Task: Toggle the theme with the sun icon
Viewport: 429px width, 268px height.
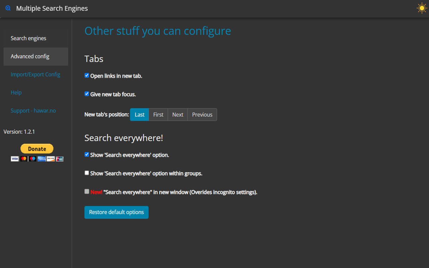Action: tap(421, 8)
